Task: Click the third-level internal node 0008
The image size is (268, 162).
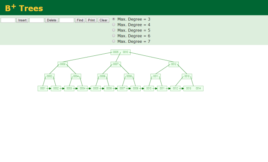Action: pos(129,76)
